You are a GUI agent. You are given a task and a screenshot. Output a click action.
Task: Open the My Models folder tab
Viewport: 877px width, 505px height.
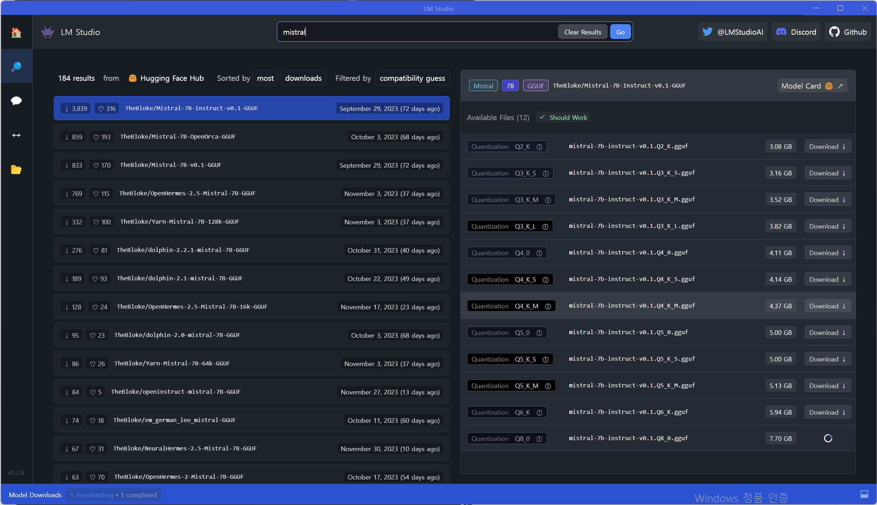16,169
